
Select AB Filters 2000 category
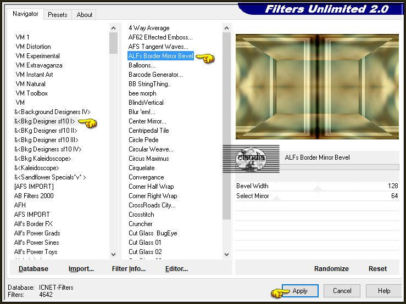pos(34,195)
